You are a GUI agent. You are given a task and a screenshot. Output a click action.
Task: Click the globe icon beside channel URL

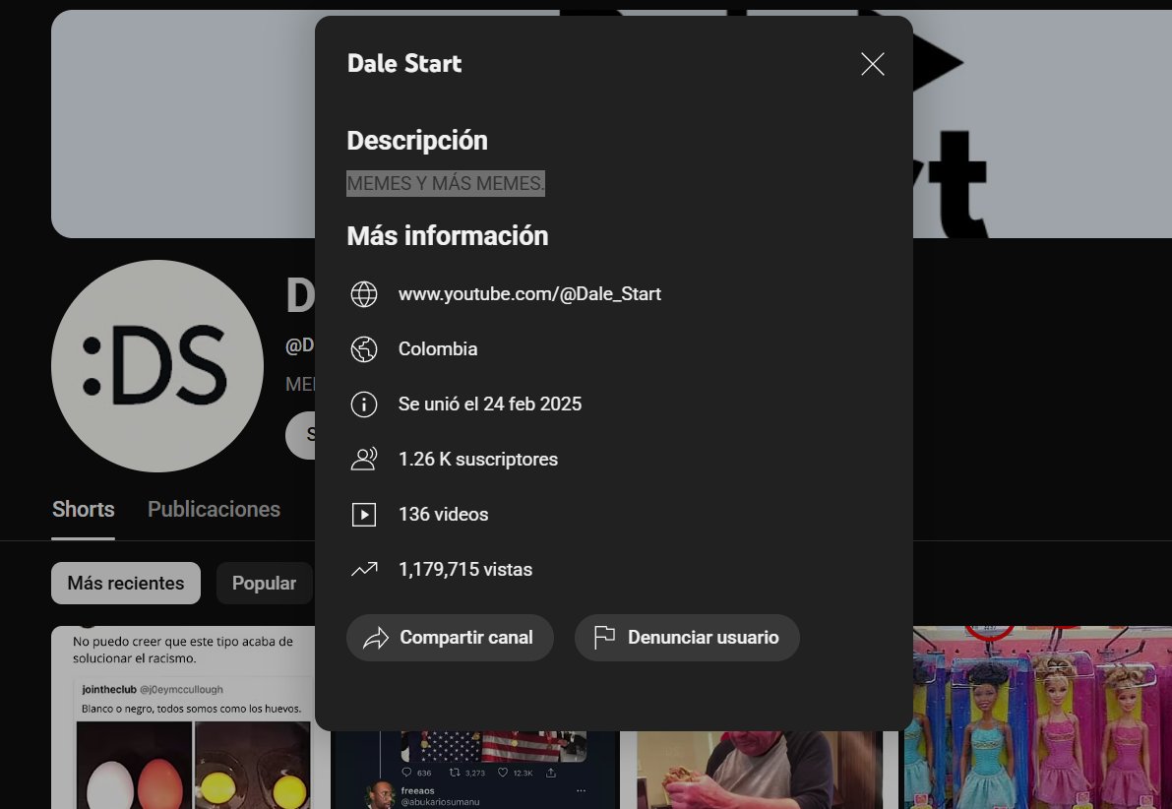[x=364, y=294]
